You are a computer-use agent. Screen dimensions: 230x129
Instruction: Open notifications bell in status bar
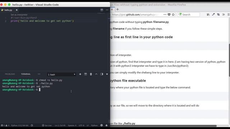pyautogui.click(x=106, y=125)
